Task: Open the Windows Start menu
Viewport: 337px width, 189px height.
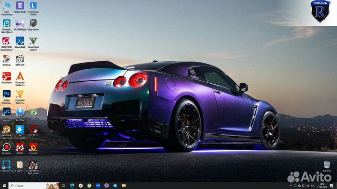Action: [x=4, y=186]
